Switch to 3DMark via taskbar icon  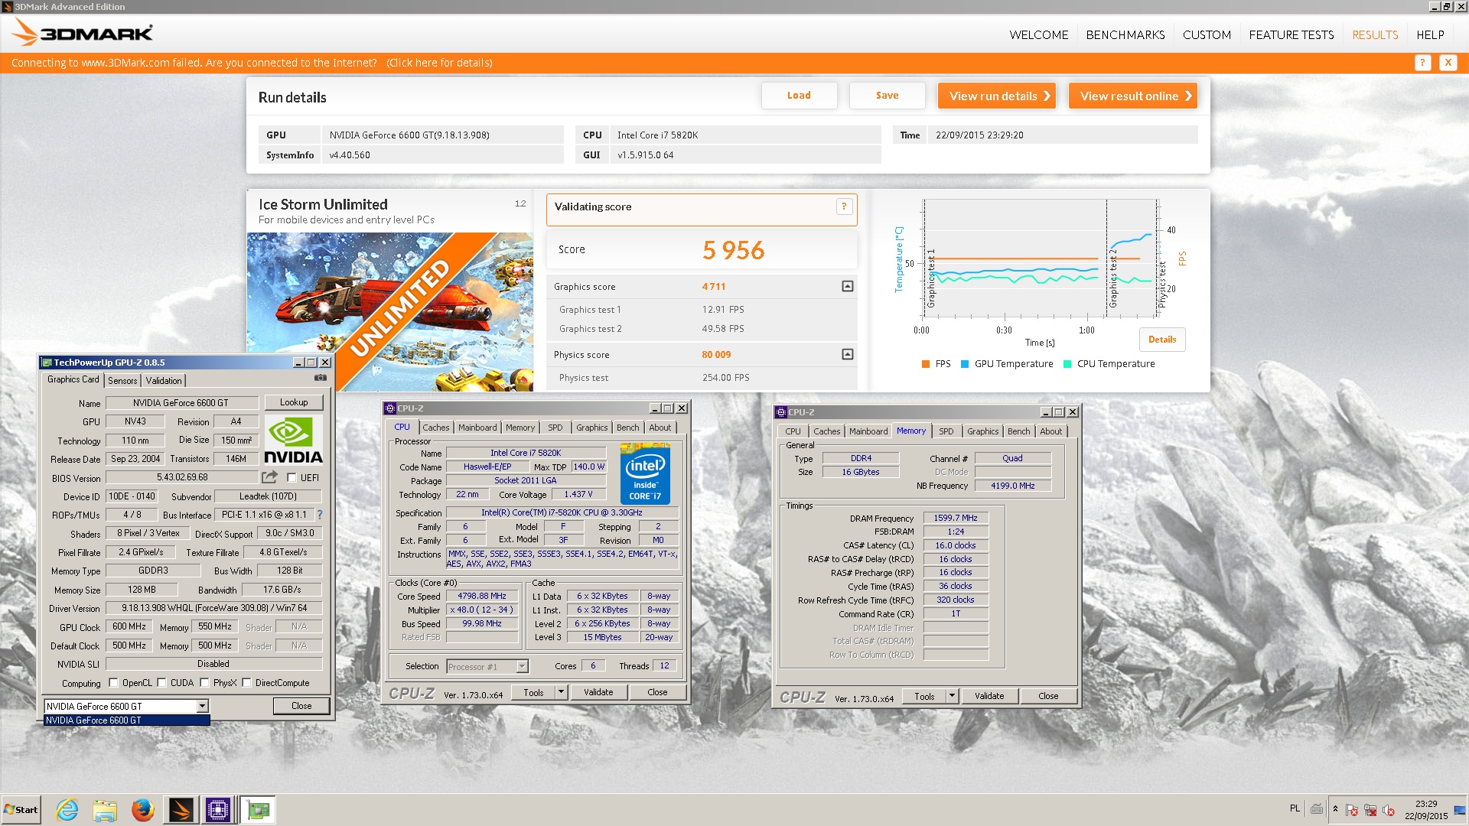tap(181, 809)
